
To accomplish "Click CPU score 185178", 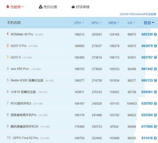I will click(79, 115).
